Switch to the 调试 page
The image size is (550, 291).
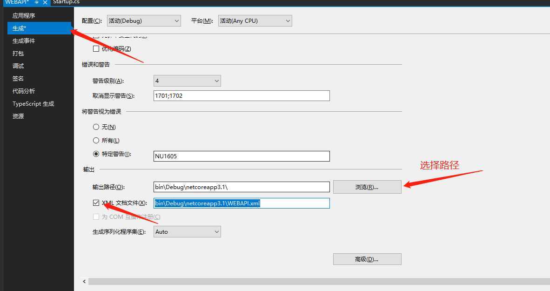pyautogui.click(x=18, y=66)
